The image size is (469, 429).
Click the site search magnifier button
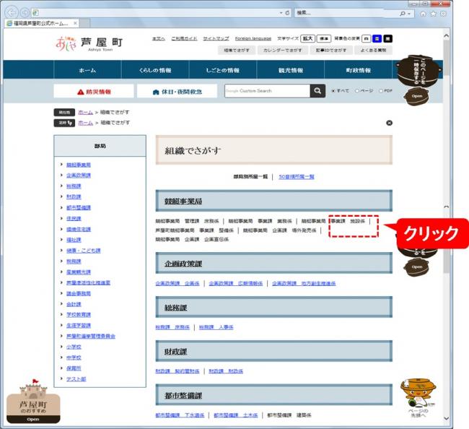coord(317,91)
